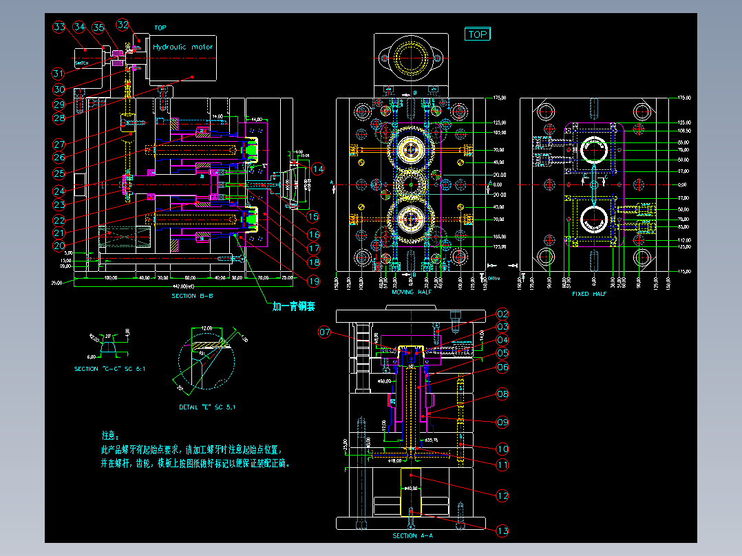Pick part balloon 13
This screenshot has width=742, height=556.
502,531
